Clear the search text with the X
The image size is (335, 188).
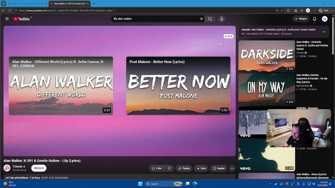(x=202, y=19)
